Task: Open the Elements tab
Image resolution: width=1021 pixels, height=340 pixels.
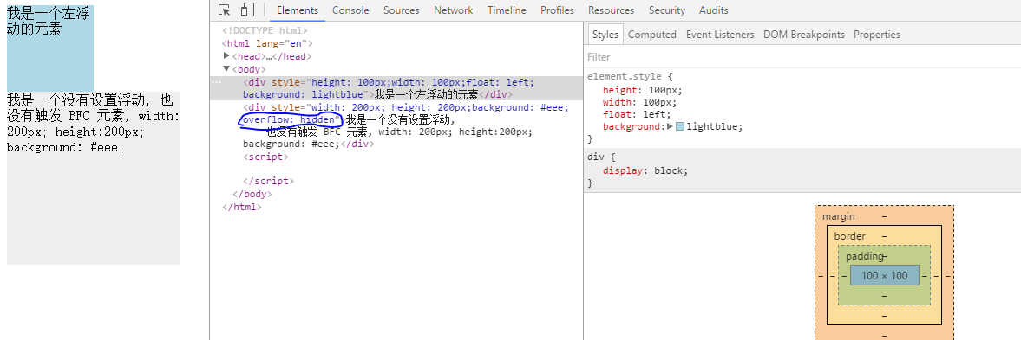Action: pyautogui.click(x=298, y=10)
